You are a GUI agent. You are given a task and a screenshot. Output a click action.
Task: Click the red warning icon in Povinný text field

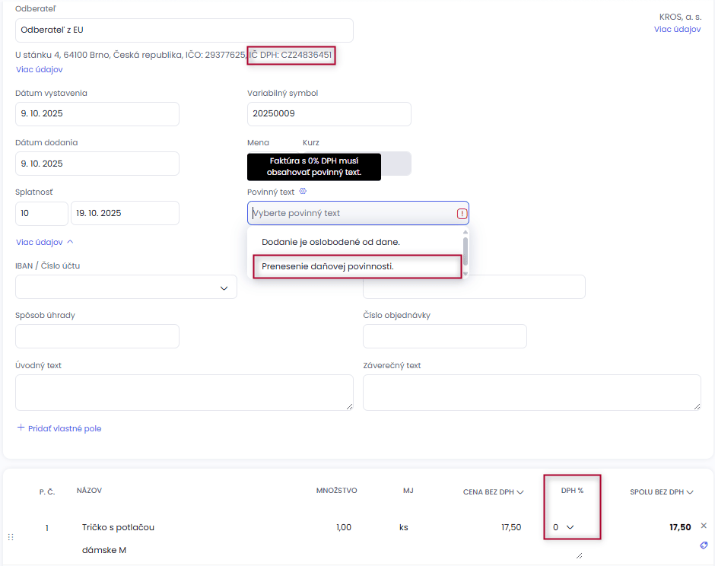coord(462,214)
